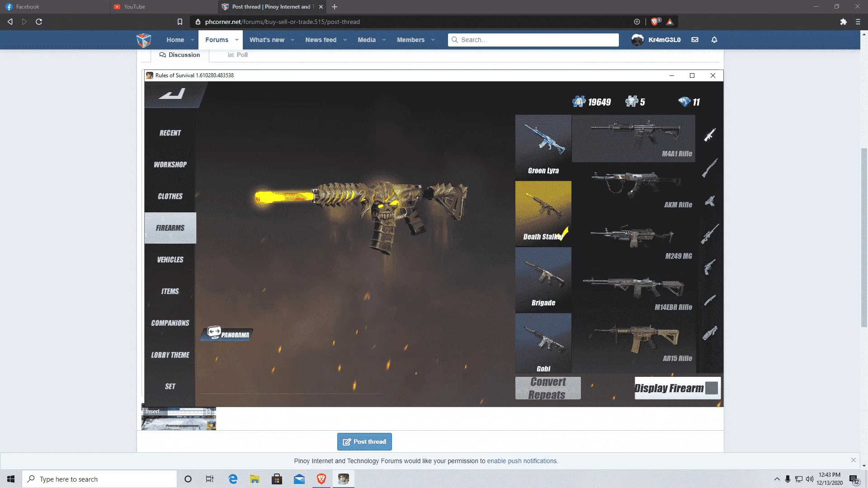Click the Windows taskbar search box
This screenshot has width=868, height=488.
tap(99, 479)
